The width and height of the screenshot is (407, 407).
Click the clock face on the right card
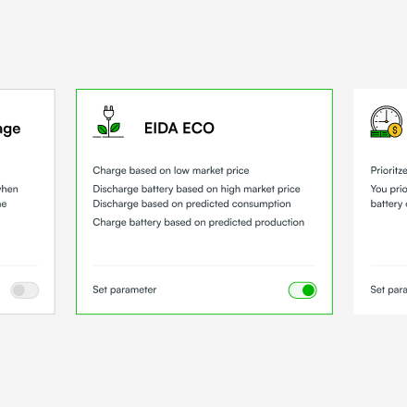(x=386, y=118)
